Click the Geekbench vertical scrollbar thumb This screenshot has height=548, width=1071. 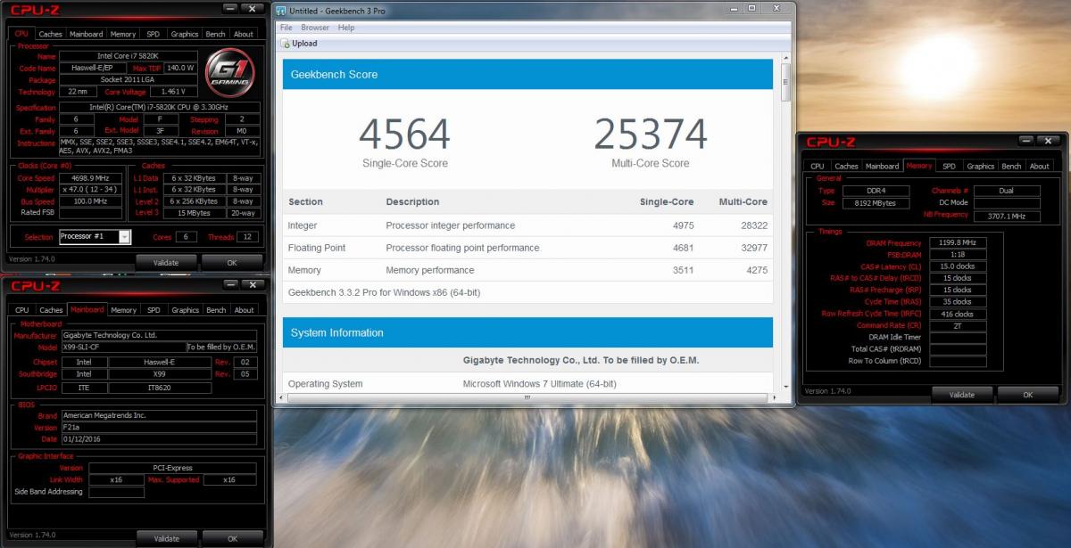click(x=785, y=81)
